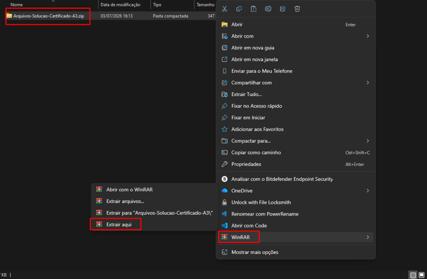Image resolution: width=427 pixels, height=279 pixels.
Task: Click the Paste clipboard icon
Action: (x=254, y=9)
